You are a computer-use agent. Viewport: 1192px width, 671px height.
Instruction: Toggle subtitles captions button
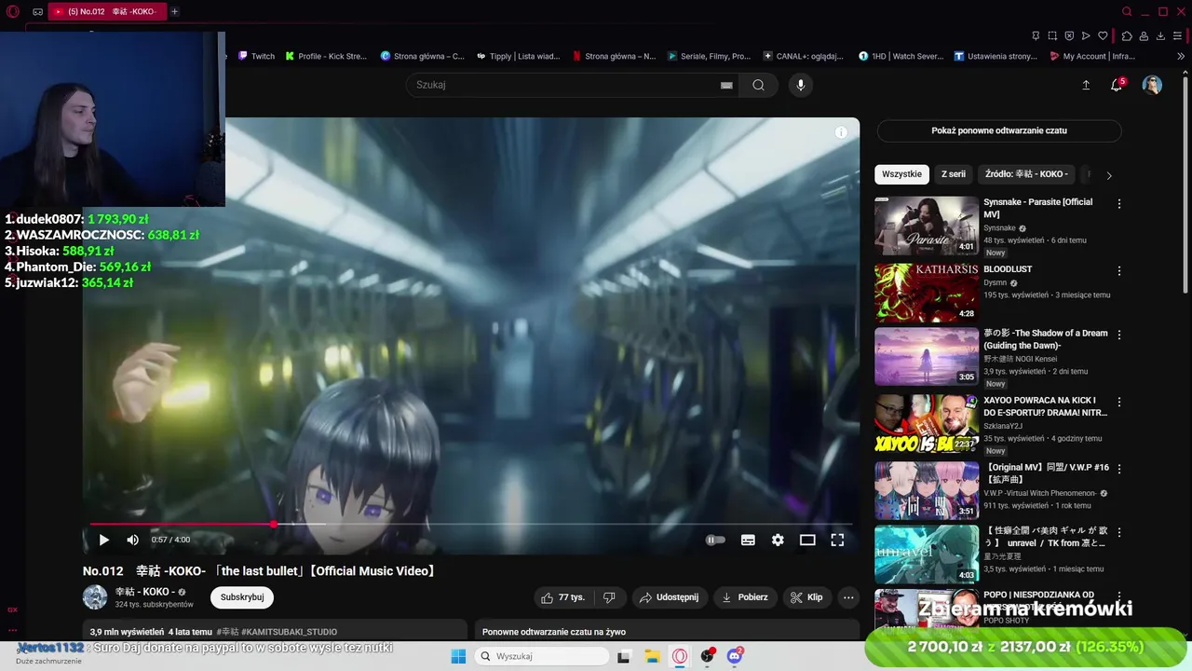click(748, 540)
